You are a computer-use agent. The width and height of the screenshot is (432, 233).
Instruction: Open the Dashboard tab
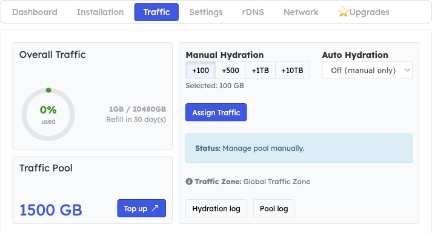click(35, 12)
